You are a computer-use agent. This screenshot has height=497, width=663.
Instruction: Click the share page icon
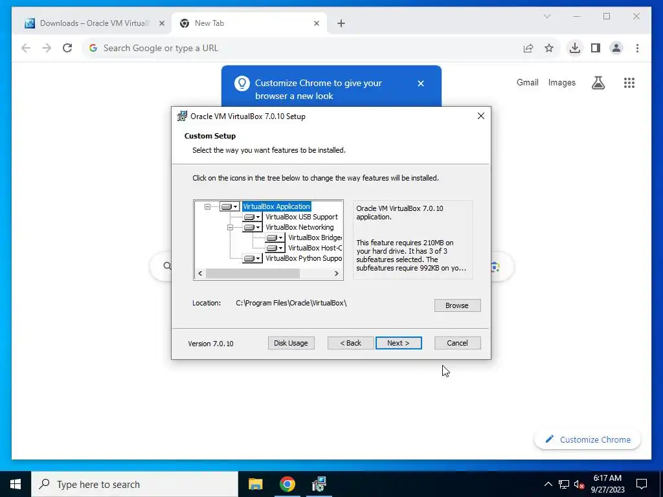click(x=528, y=48)
